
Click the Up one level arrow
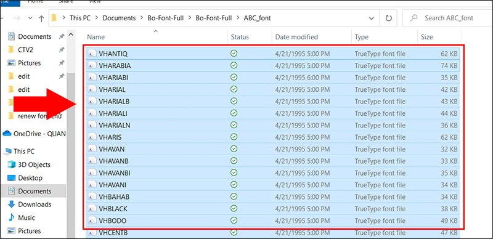click(41, 18)
